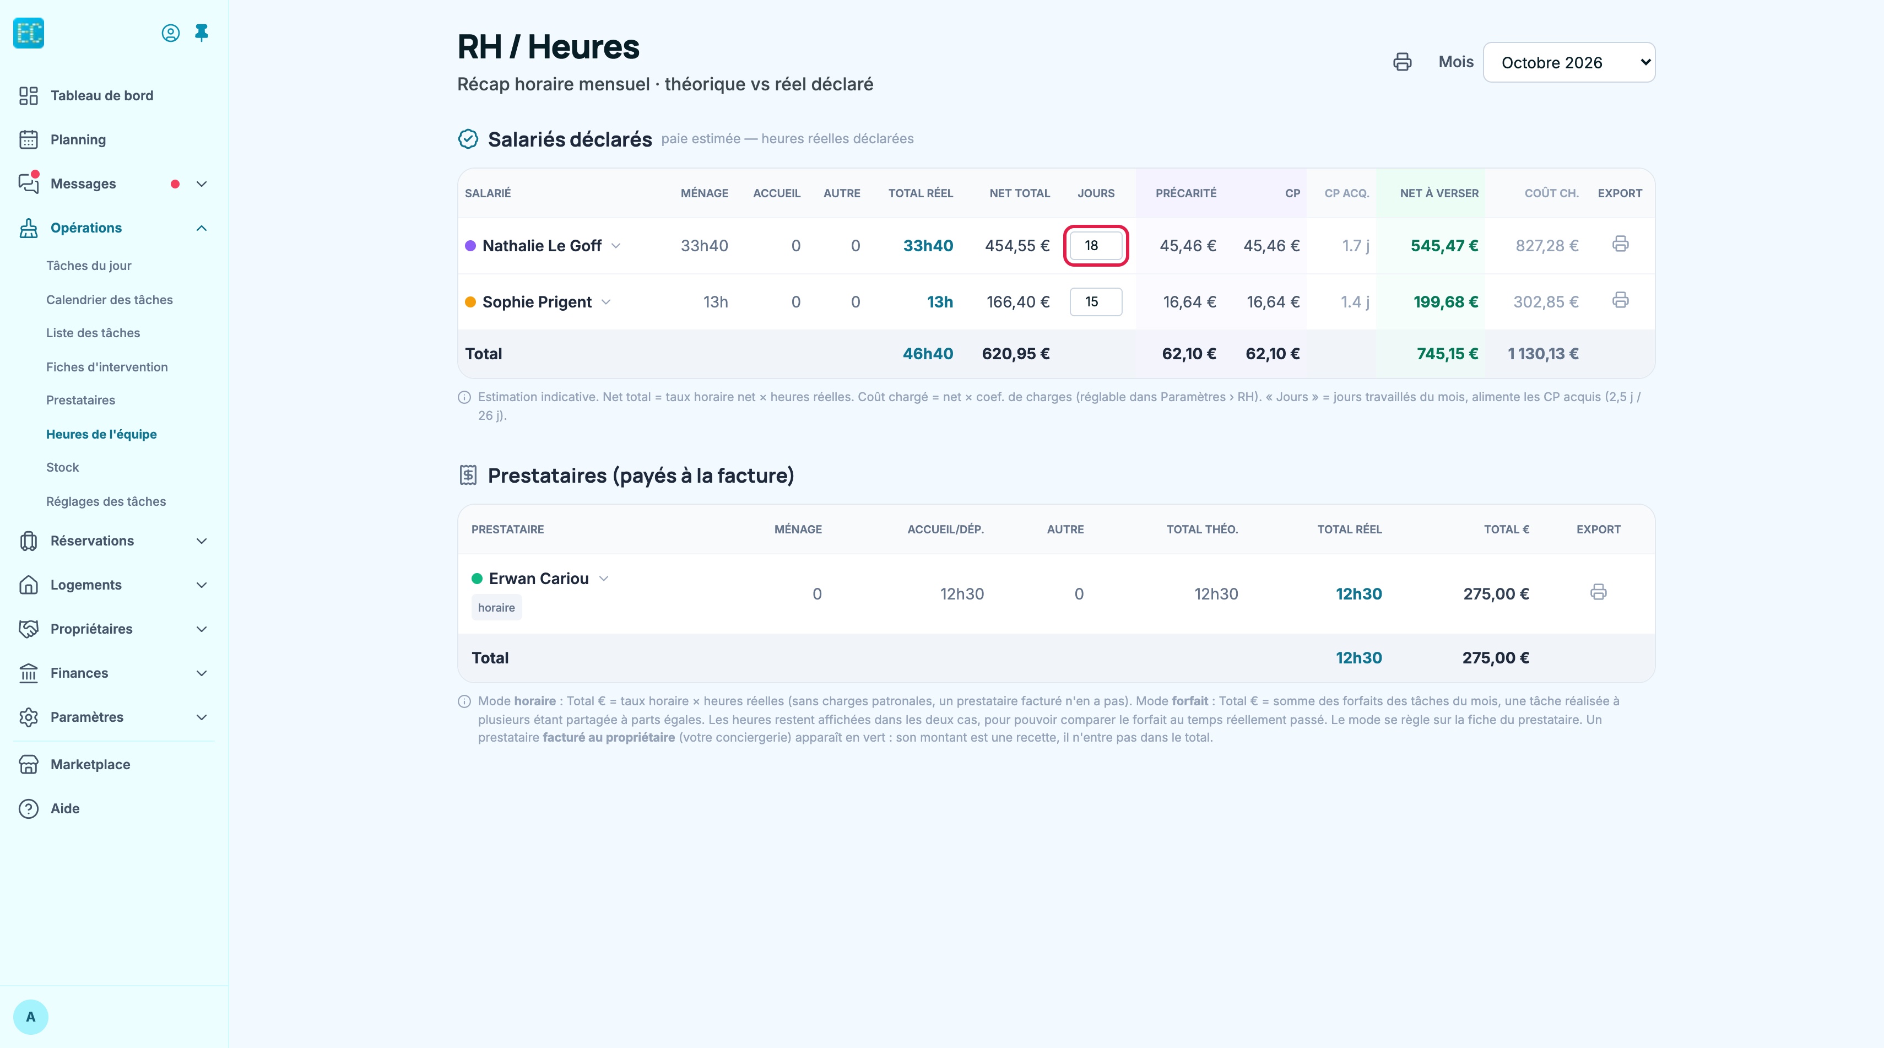Select Heures de l'équipe submenu item
This screenshot has height=1048, width=1884.
[x=102, y=434]
